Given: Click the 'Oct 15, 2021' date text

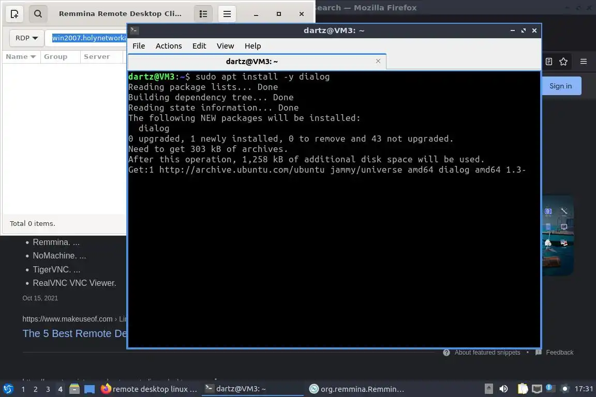Looking at the screenshot, I should [40, 298].
